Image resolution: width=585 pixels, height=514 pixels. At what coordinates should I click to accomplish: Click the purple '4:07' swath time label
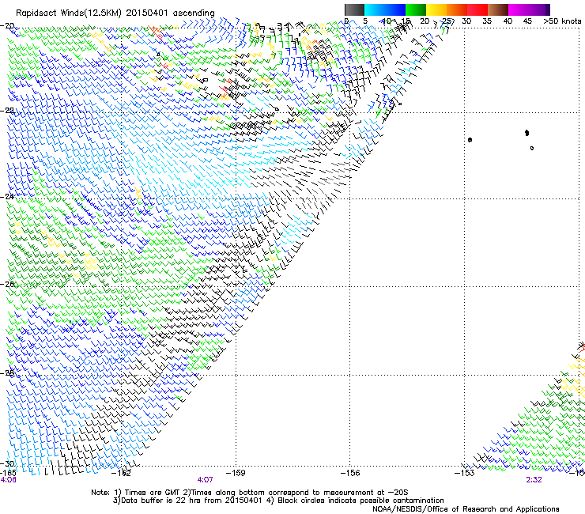206,480
